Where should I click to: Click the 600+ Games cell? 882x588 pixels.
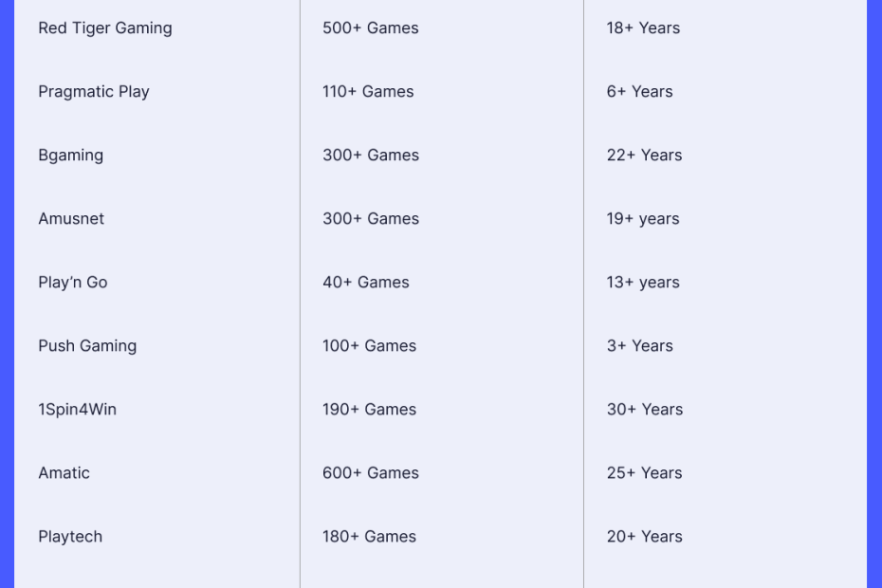tap(371, 473)
